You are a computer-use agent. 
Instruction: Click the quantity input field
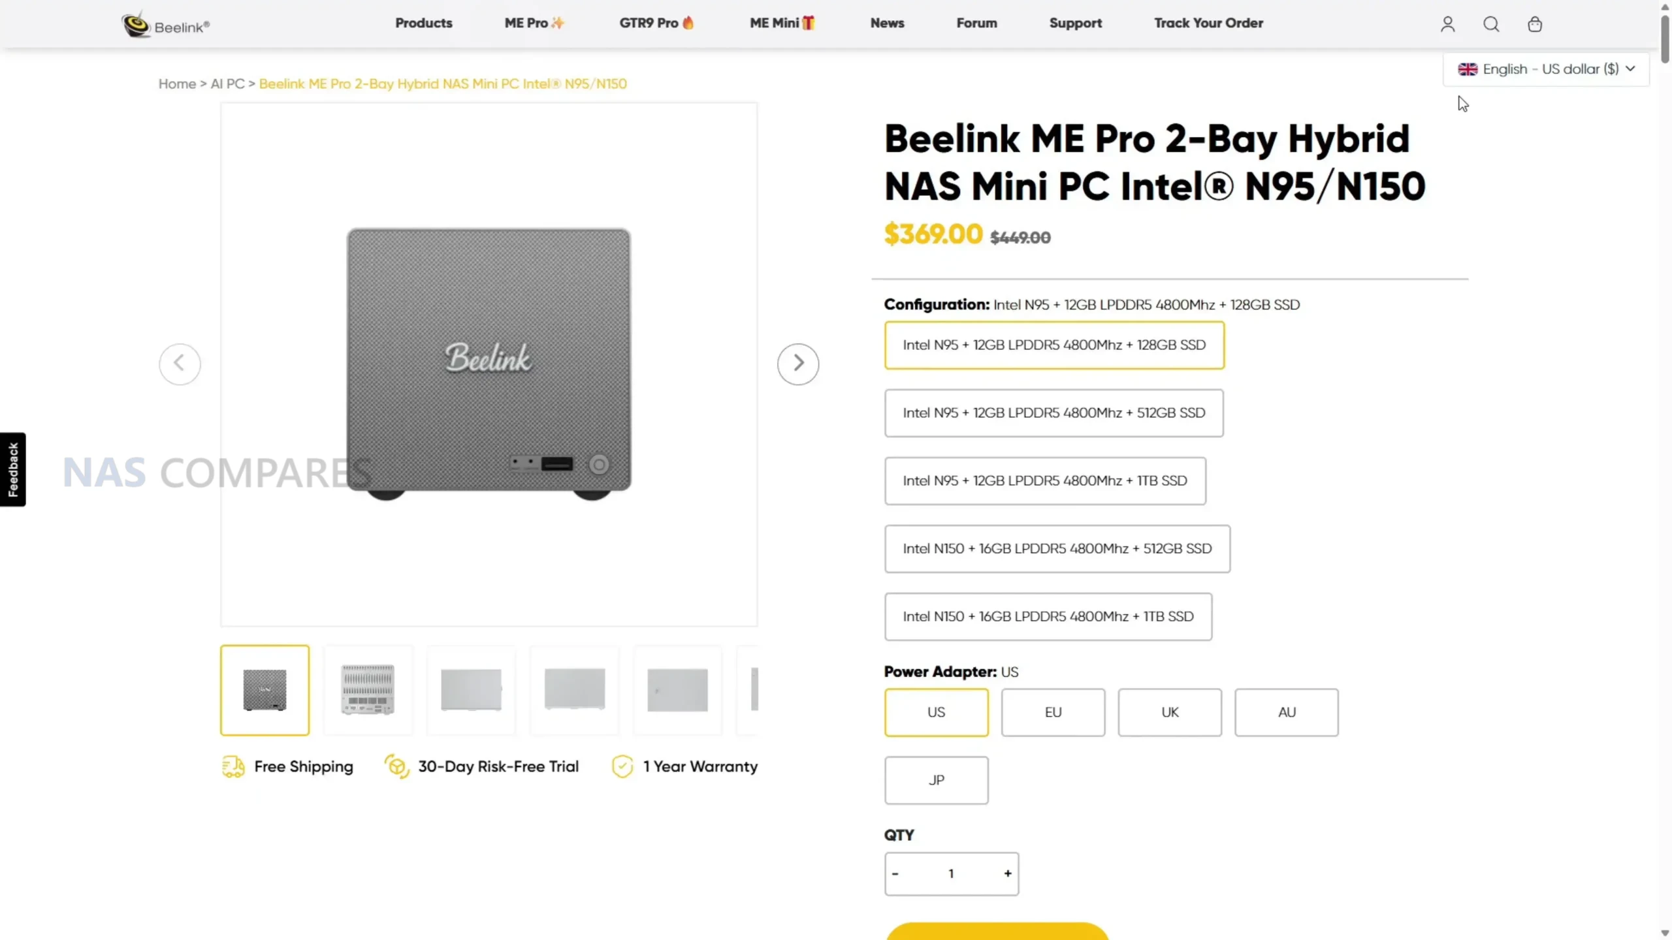951,873
